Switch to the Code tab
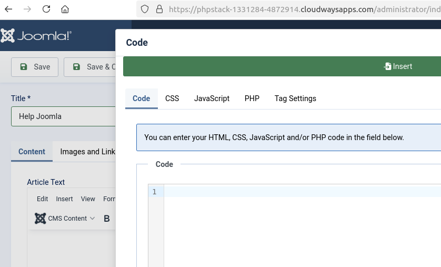 pos(141,98)
